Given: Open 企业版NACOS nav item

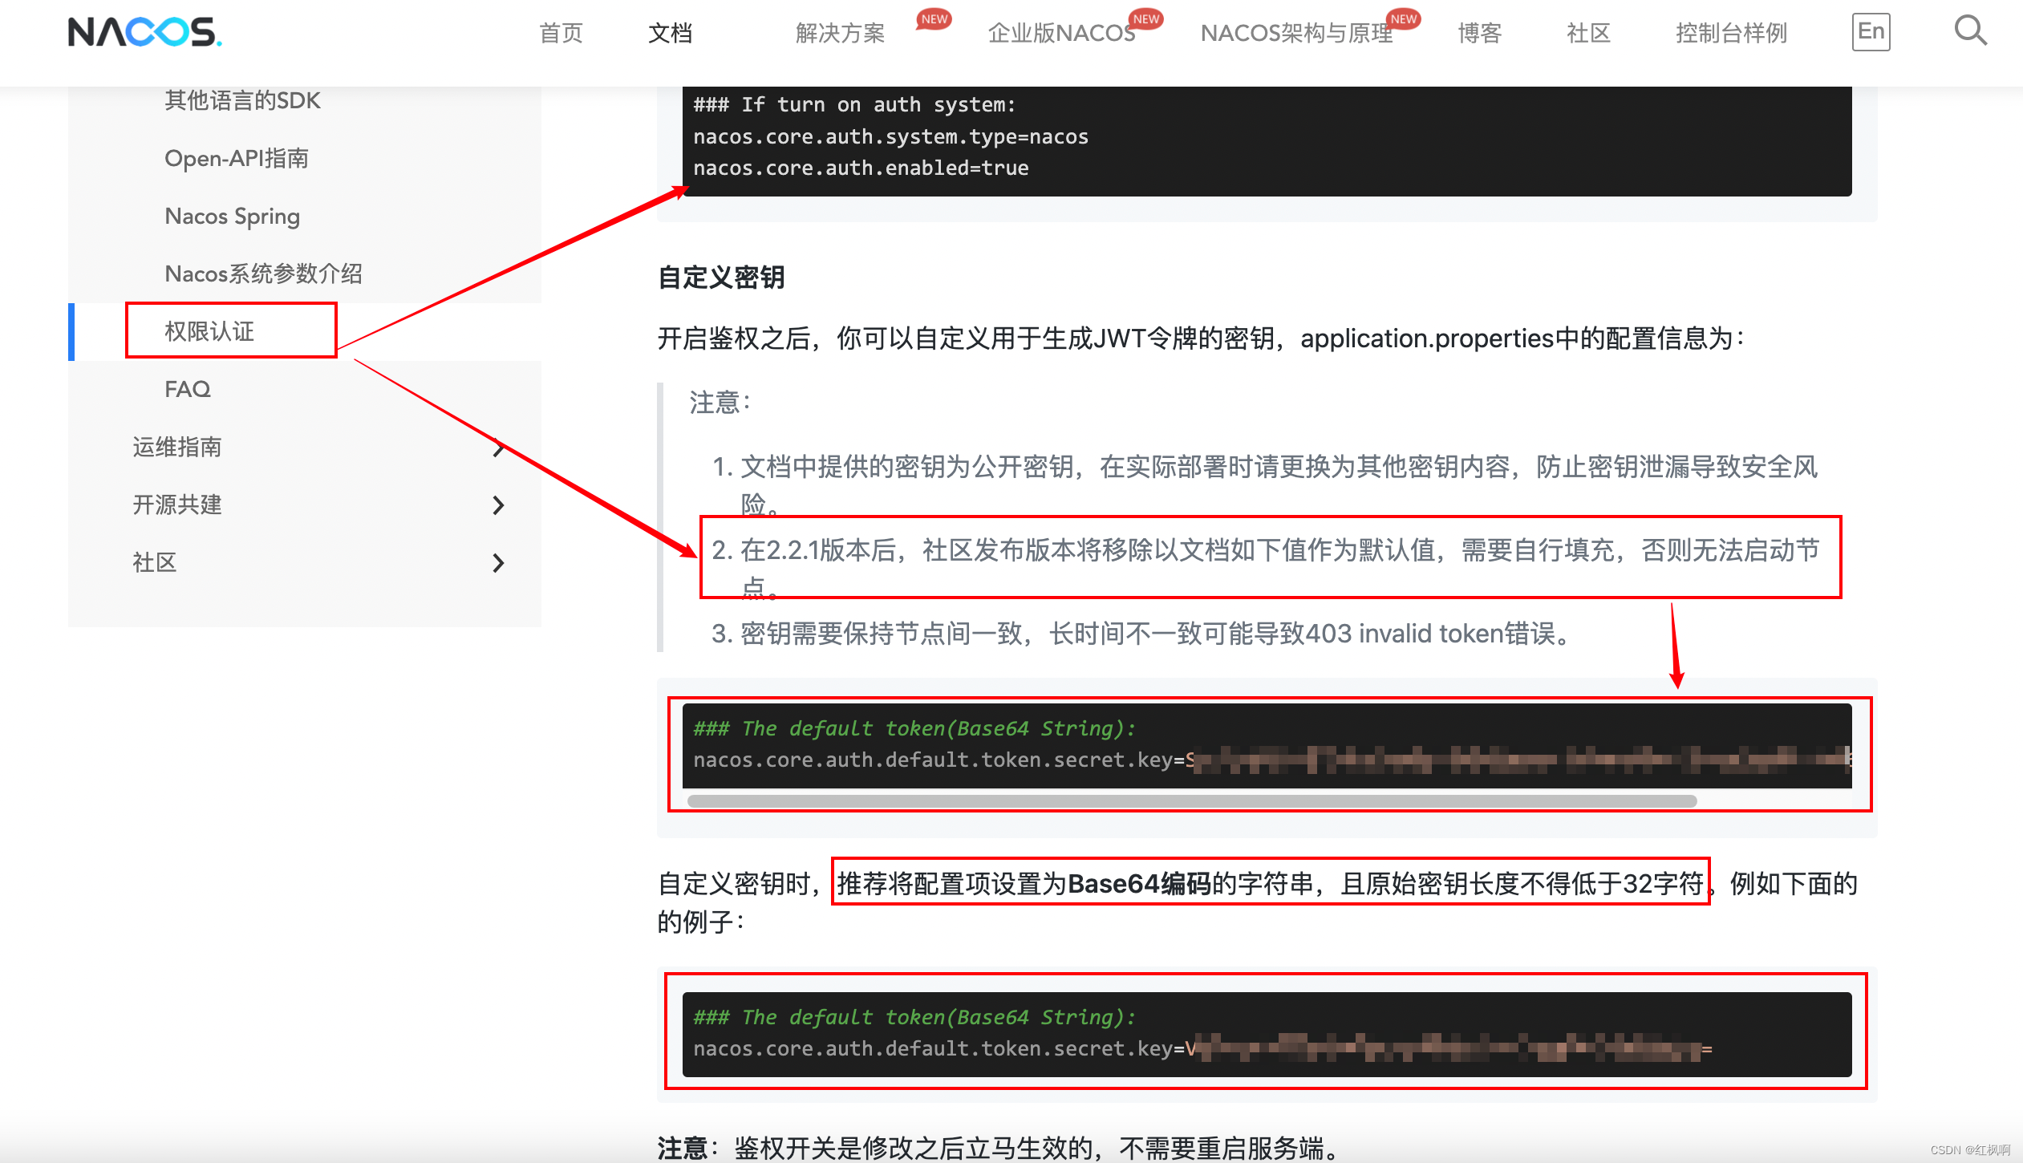Looking at the screenshot, I should 1061,33.
